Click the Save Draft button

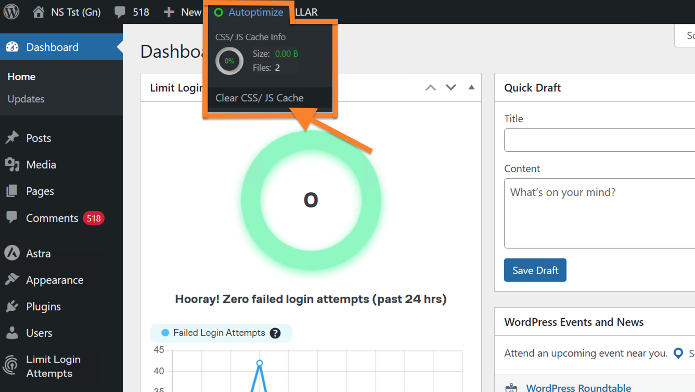(x=535, y=270)
